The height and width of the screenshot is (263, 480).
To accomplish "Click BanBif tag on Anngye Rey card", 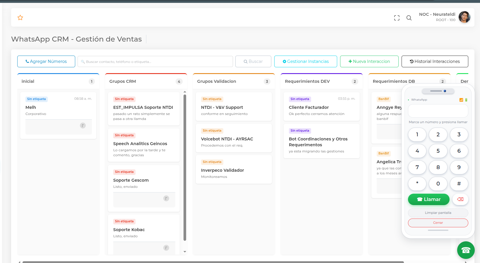I will (384, 99).
